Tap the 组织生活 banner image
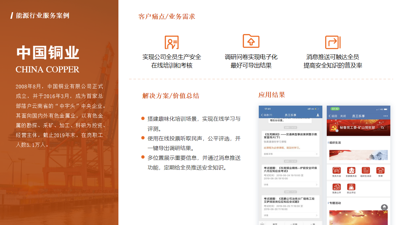Image resolution: width=401 pixels, height=225 pixels. (x=358, y=155)
